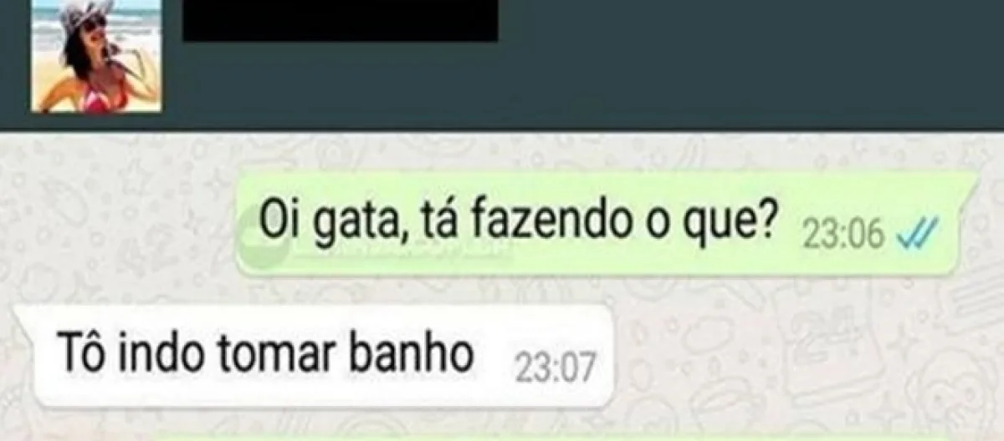Tap the blacked-out contact name bar

[341, 20]
